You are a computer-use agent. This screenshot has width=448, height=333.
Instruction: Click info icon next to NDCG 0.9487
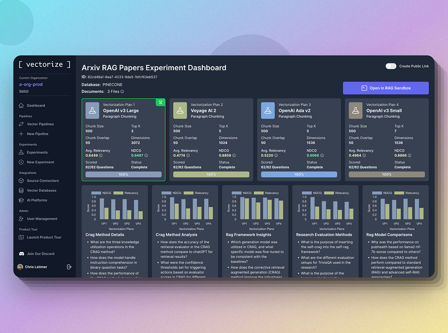146,156
